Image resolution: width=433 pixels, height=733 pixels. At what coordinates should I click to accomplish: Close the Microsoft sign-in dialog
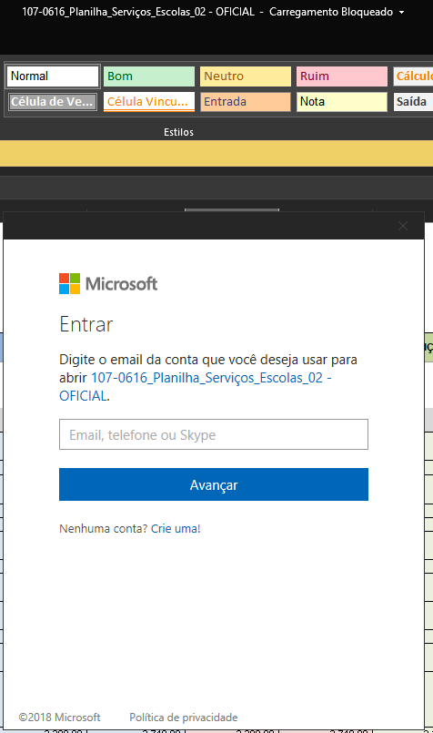[x=403, y=226]
